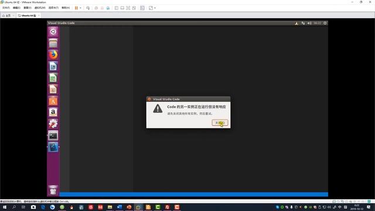Open Amazon shortcut in the launcher
Viewport: 375px width, 211px height.
[x=53, y=112]
